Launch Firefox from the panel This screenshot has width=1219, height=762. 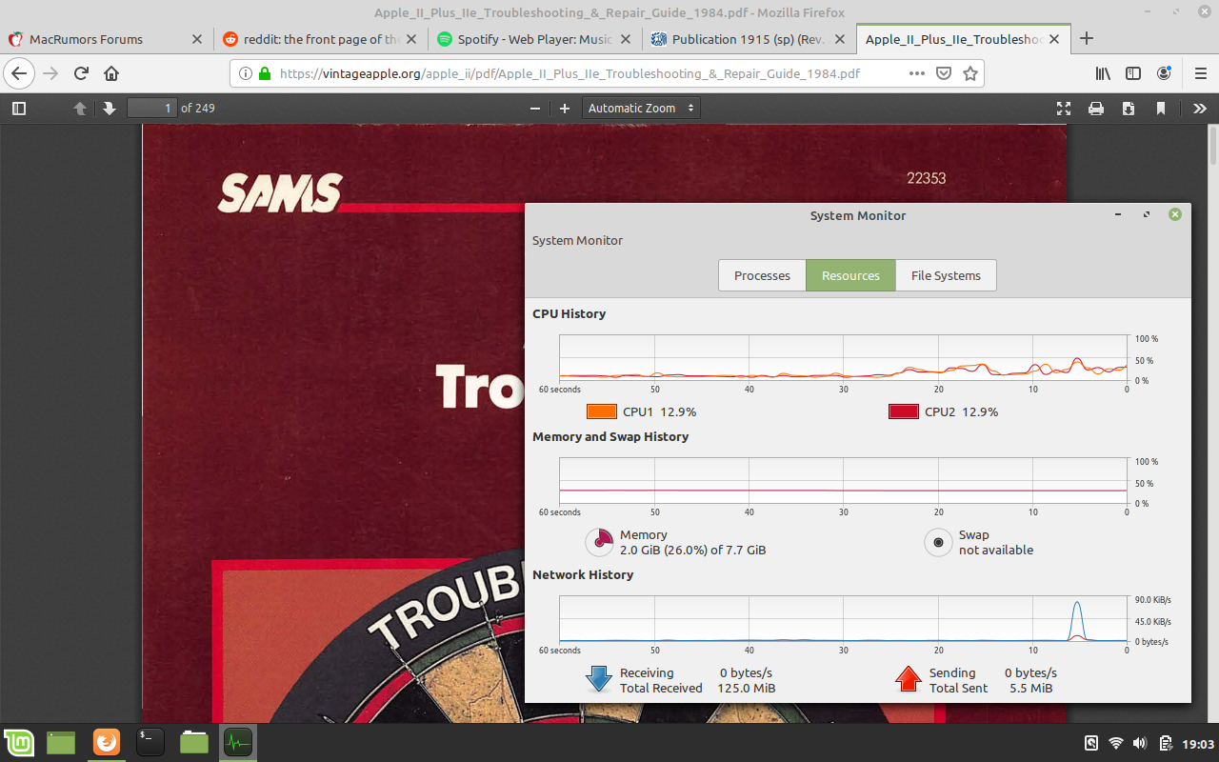(x=107, y=742)
